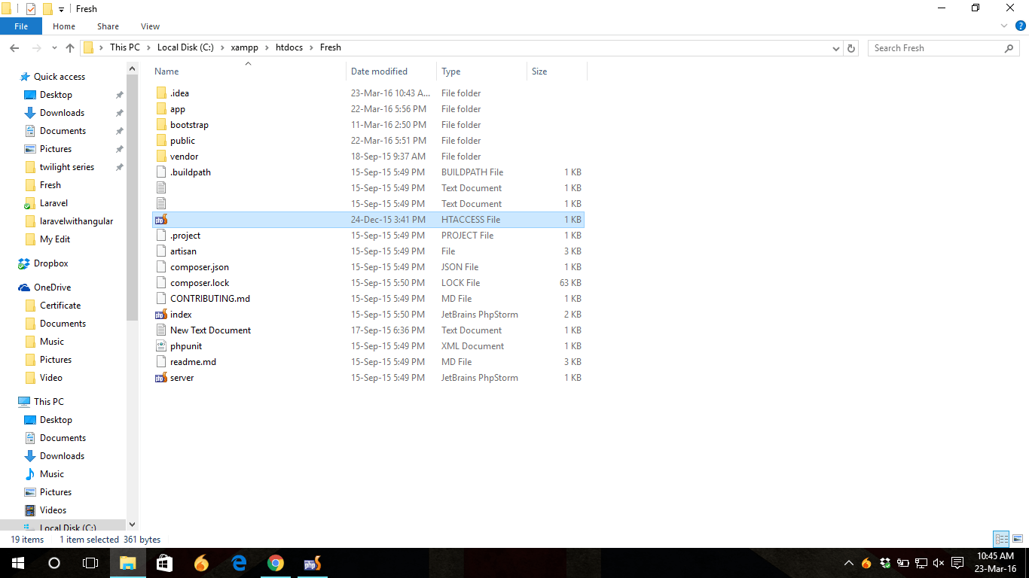Show hidden icons in the system tray
Viewport: 1029px width, 578px height.
point(849,563)
